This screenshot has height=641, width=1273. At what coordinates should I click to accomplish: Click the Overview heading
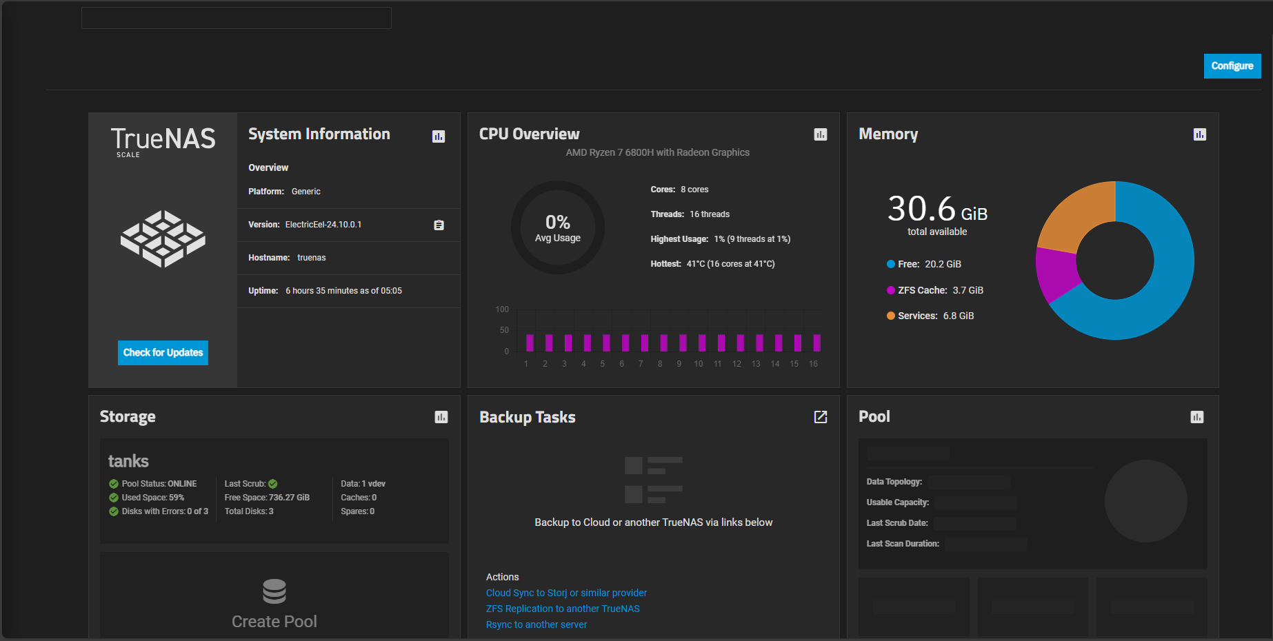click(x=268, y=167)
